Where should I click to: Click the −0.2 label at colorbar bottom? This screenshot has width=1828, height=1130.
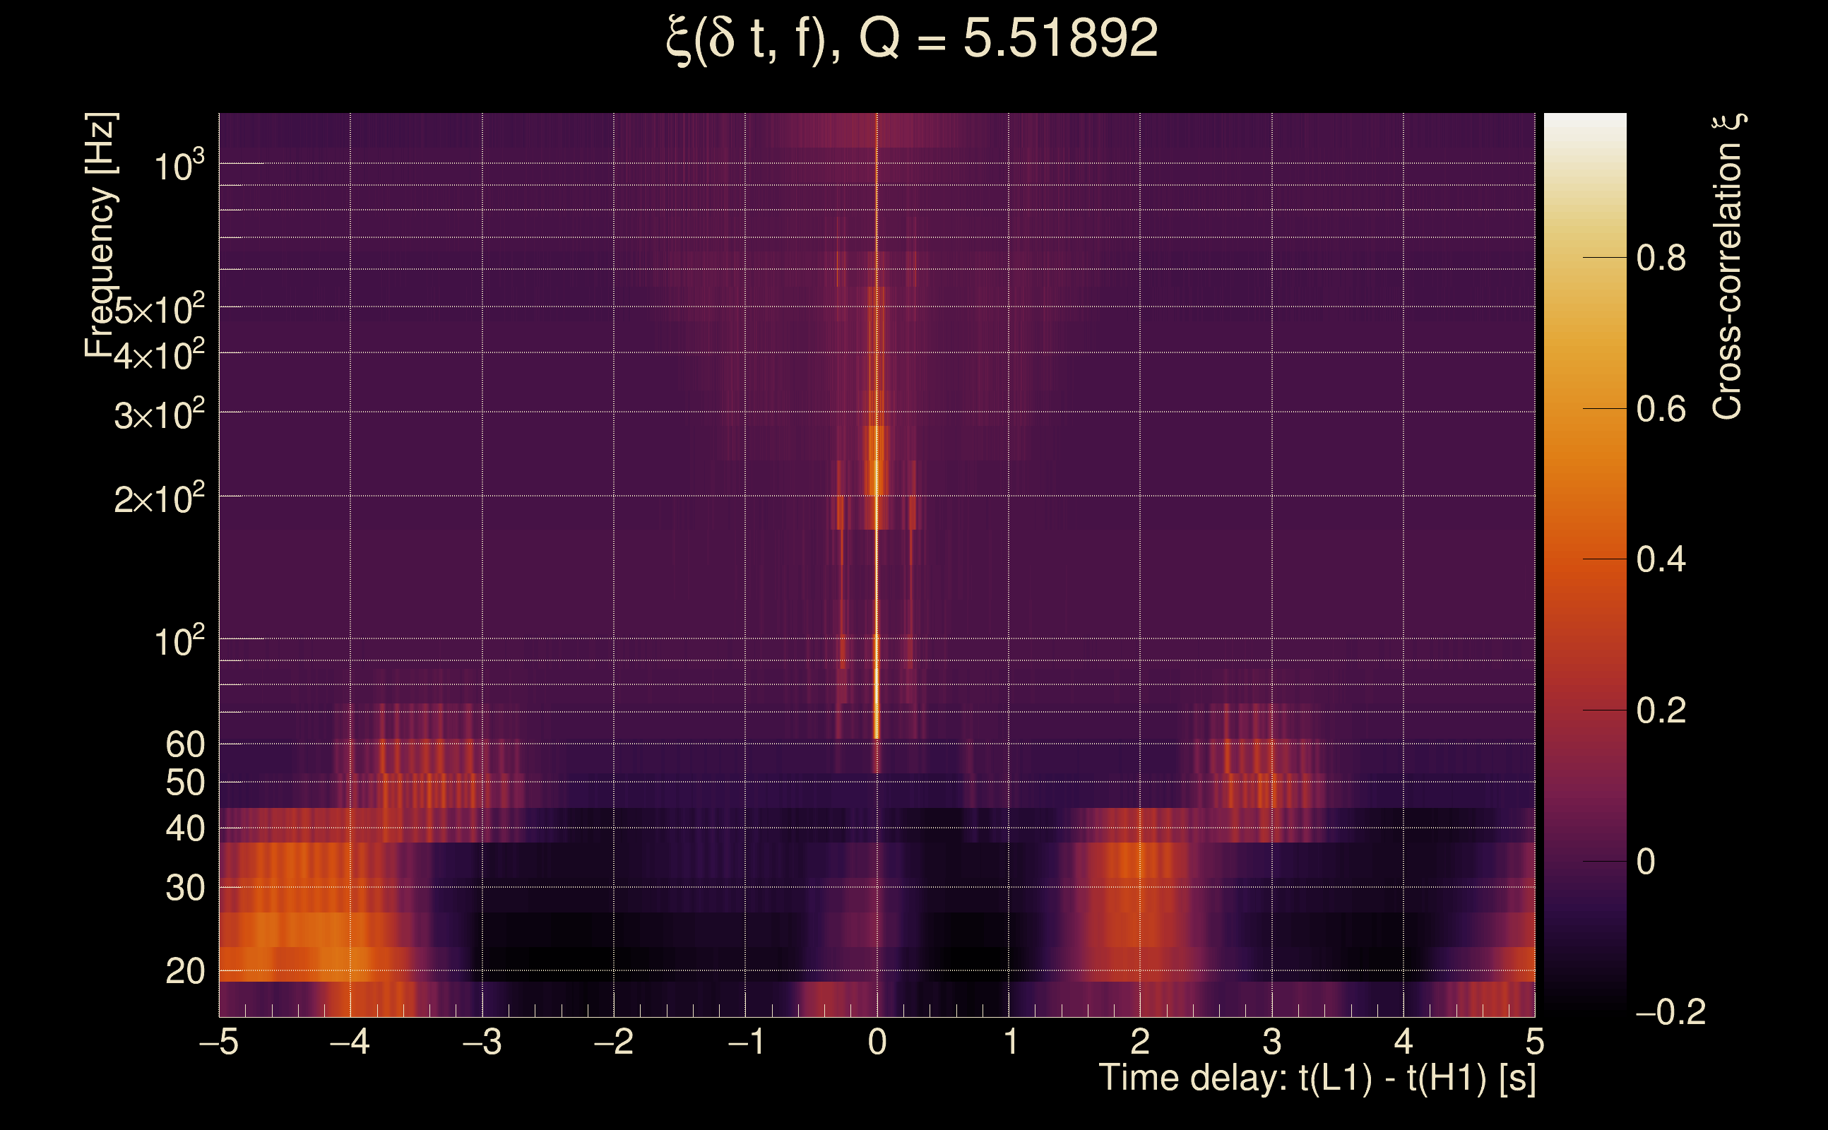[1670, 1013]
